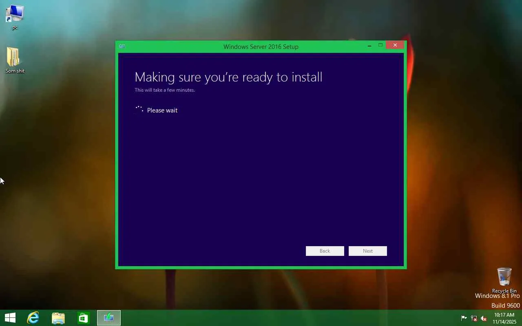Close the Windows Server 2016 Setup window
The image size is (522, 326).
(x=395, y=45)
